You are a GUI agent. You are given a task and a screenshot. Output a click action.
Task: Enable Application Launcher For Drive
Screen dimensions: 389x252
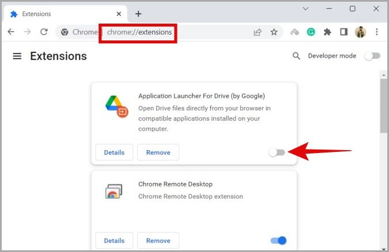pos(277,152)
